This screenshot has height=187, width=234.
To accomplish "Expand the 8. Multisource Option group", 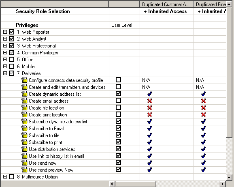I will 5,177.
